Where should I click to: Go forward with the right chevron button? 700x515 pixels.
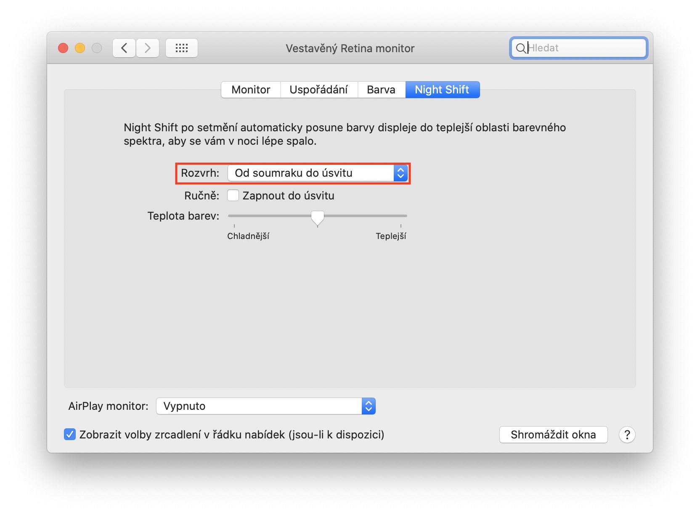tap(148, 48)
